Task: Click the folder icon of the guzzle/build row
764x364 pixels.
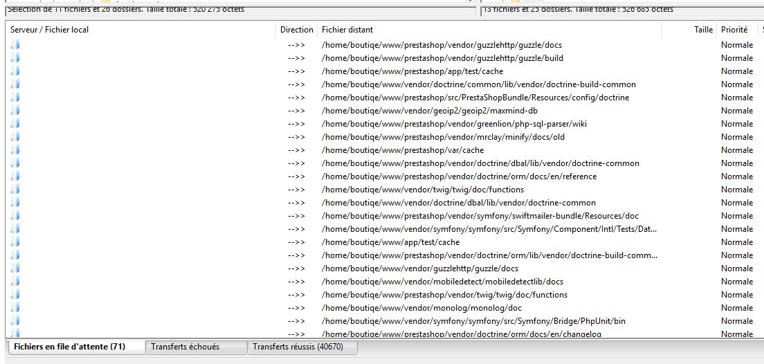Action: (15, 58)
